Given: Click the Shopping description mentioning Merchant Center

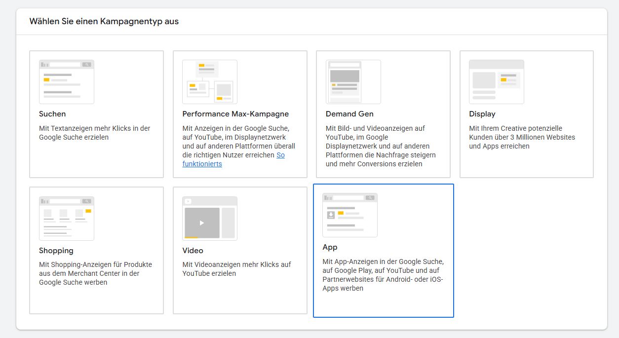Looking at the screenshot, I should (x=95, y=273).
